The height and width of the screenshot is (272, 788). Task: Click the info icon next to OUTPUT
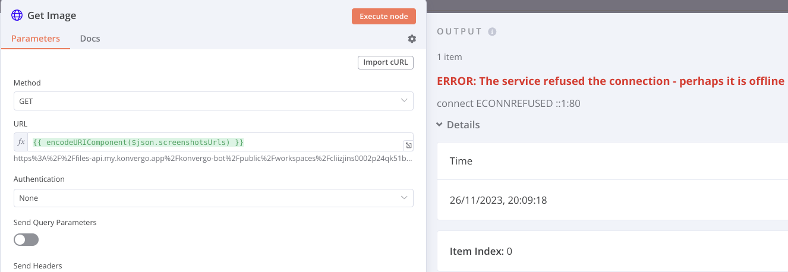point(492,31)
